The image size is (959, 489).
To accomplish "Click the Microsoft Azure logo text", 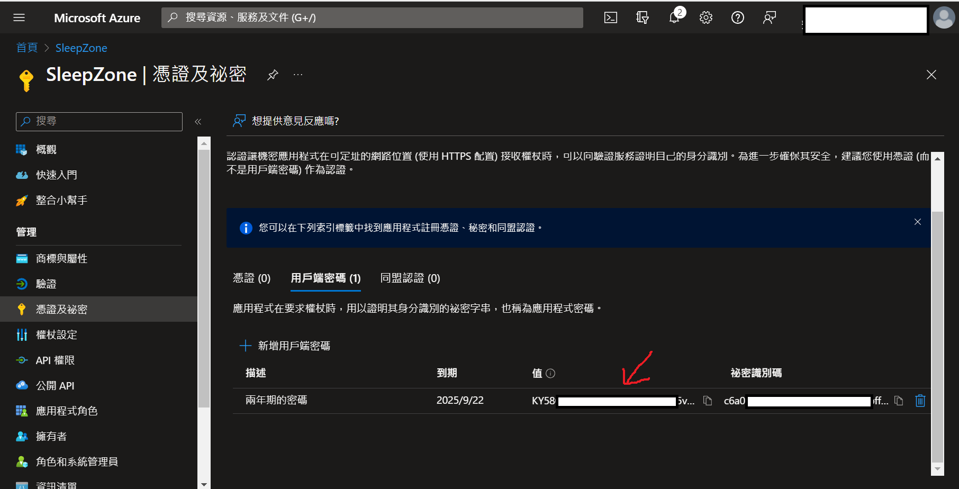I will point(97,18).
